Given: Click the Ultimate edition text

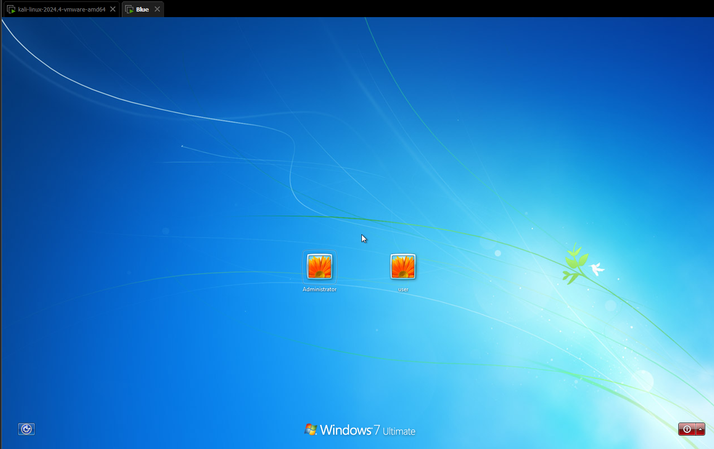Looking at the screenshot, I should tap(399, 431).
